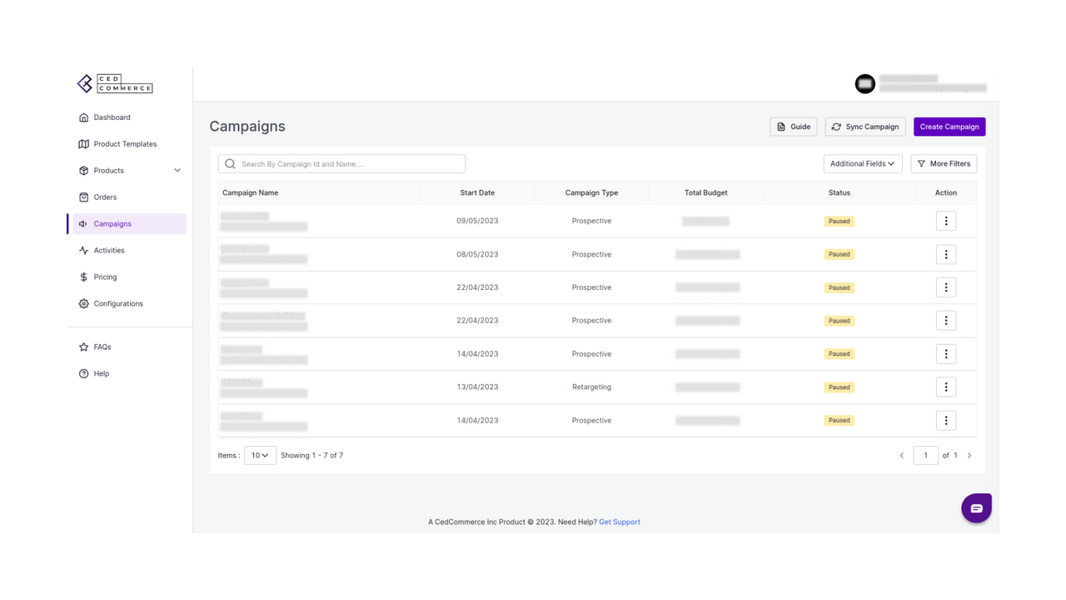The height and width of the screenshot is (600, 1066).
Task: Open Dashboard from the sidebar
Action: click(112, 117)
